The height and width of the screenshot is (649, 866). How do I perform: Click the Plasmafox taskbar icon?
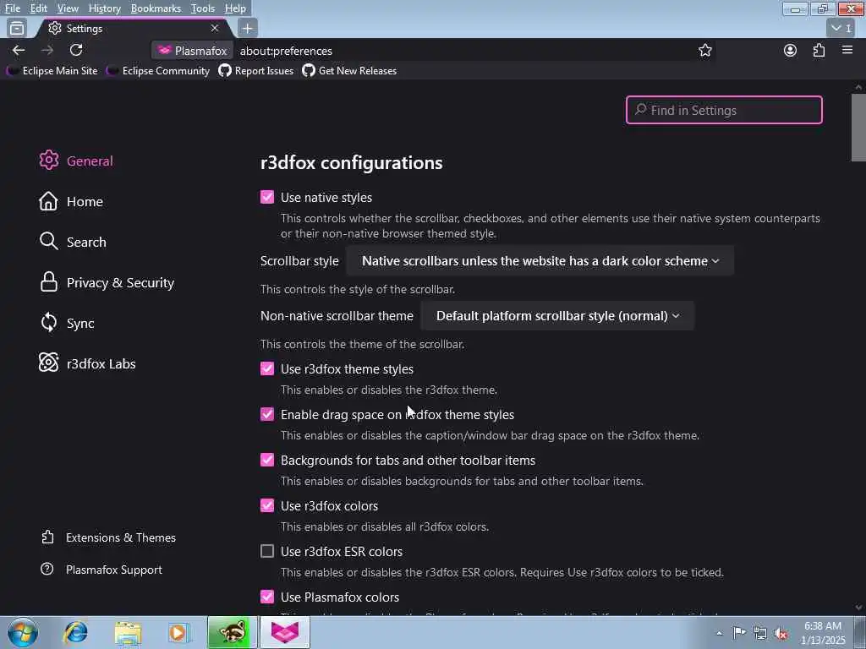(x=284, y=632)
